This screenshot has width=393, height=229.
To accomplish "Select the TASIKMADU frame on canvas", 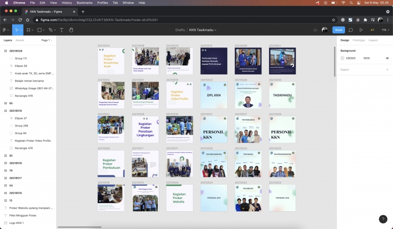I will tap(282, 95).
